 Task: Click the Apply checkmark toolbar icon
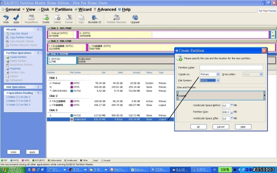[x=16, y=19]
